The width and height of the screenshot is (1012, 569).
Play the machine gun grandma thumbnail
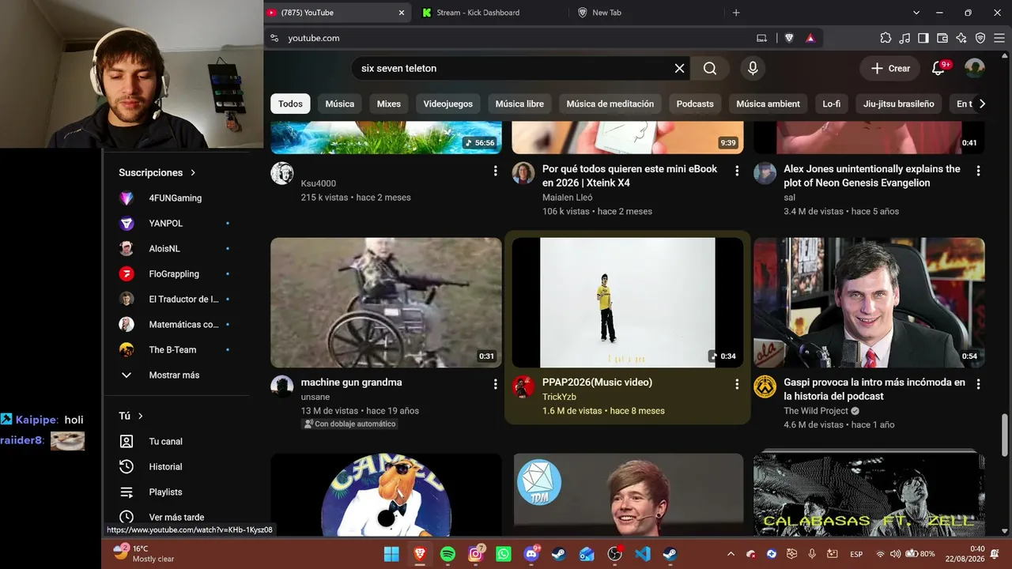point(386,303)
